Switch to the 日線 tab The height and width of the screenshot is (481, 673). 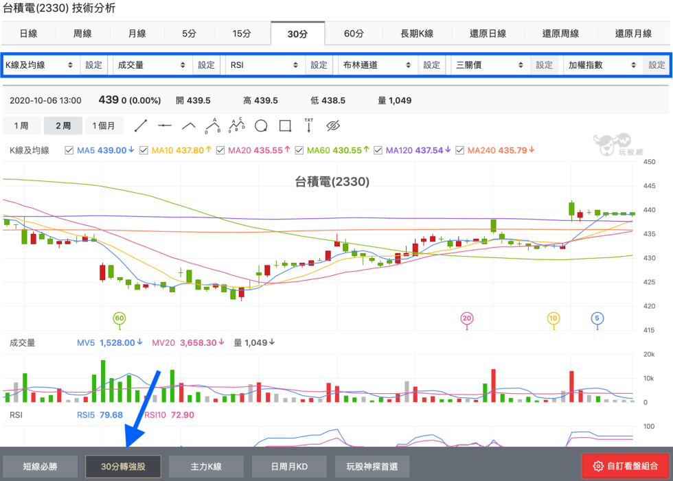point(29,34)
